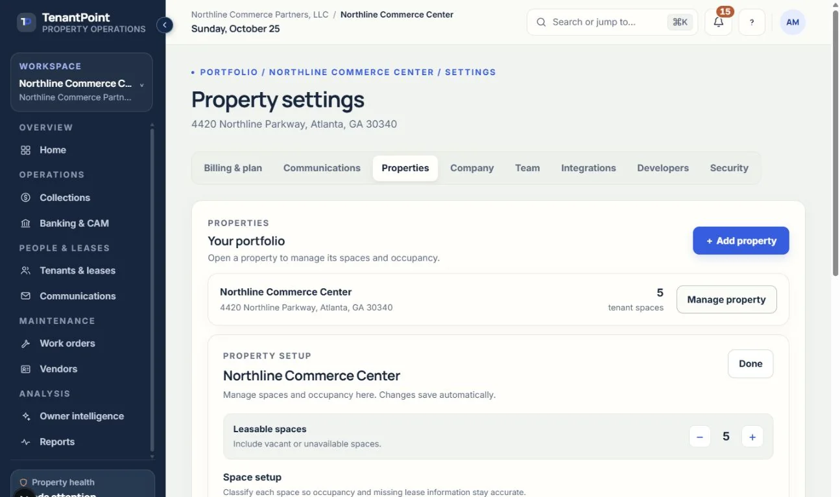Viewport: 840px width, 497px height.
Task: Switch to the Communications settings tab
Action: [322, 168]
